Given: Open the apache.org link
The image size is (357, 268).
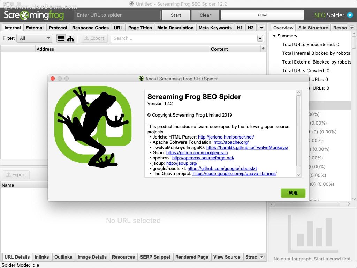Looking at the screenshot, I should 231,142.
